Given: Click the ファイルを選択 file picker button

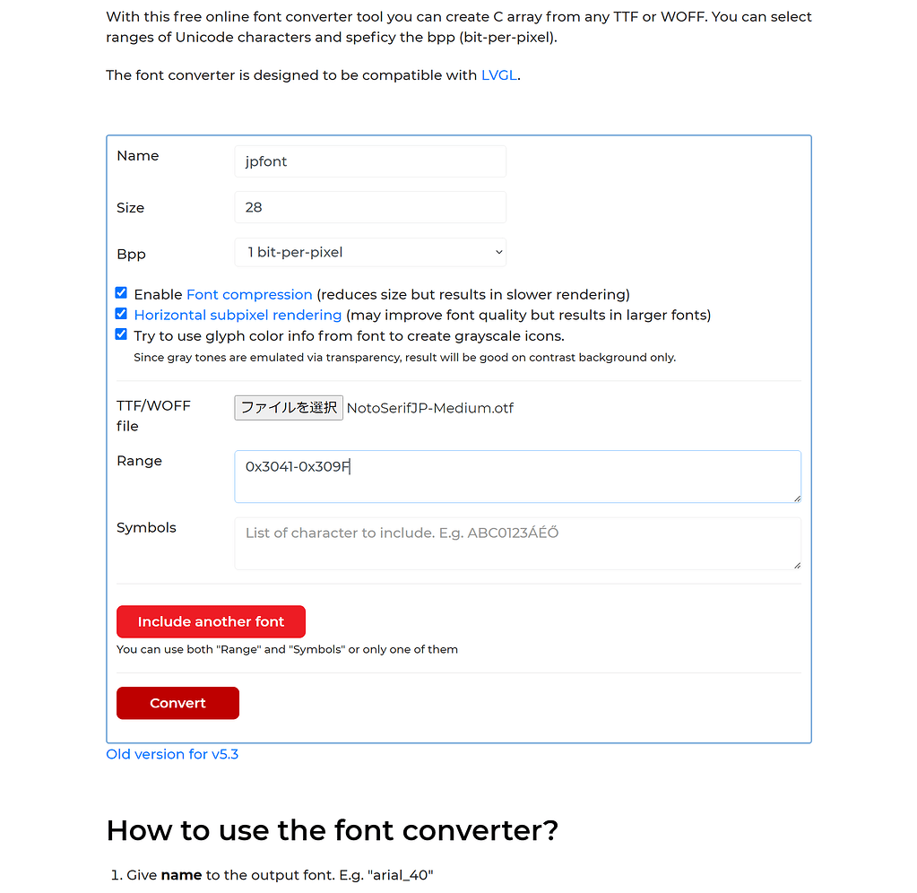Looking at the screenshot, I should click(288, 407).
